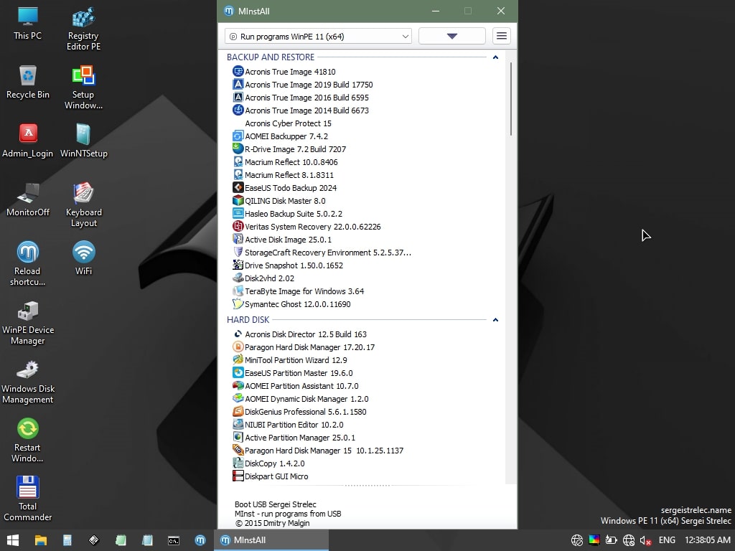Select AOMEI Partition Assistant 10.7.0

click(x=301, y=386)
